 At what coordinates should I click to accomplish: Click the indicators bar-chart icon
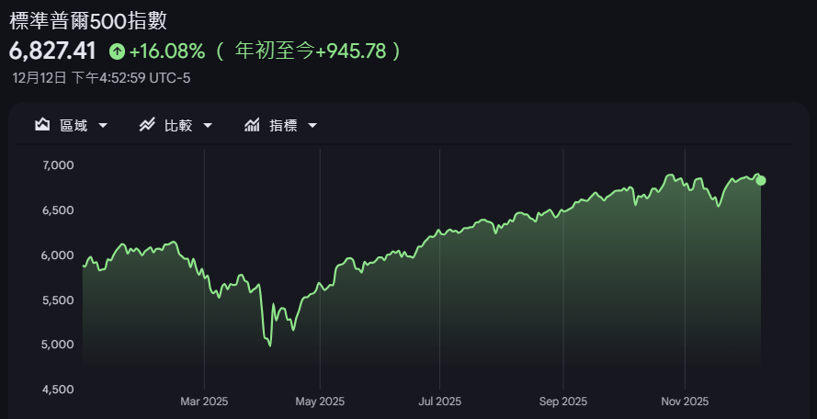pyautogui.click(x=252, y=125)
